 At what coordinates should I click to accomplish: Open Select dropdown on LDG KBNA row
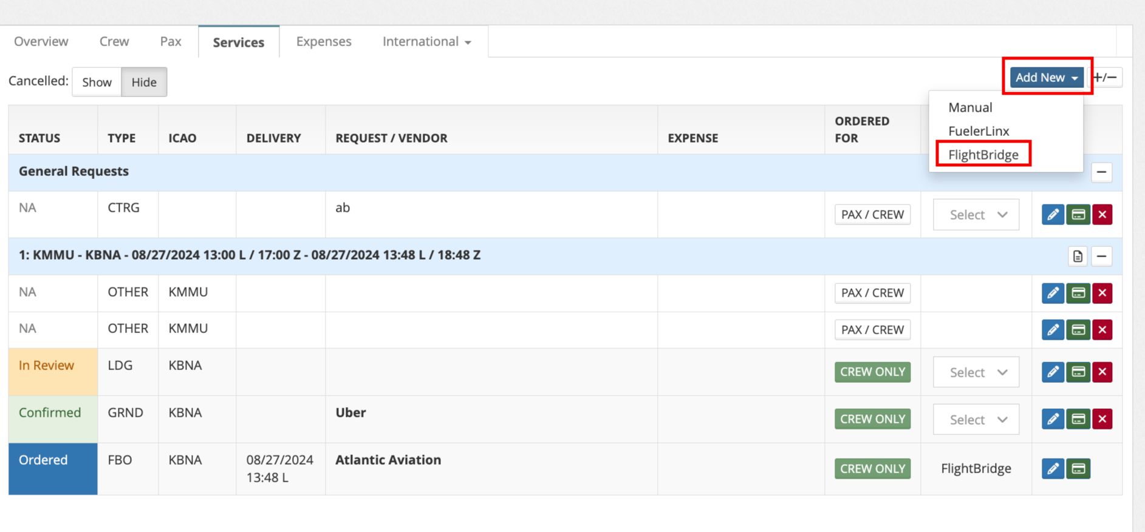click(976, 372)
